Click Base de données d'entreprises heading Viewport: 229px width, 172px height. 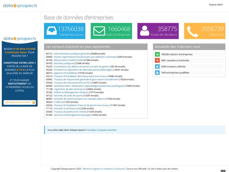[x=79, y=18]
